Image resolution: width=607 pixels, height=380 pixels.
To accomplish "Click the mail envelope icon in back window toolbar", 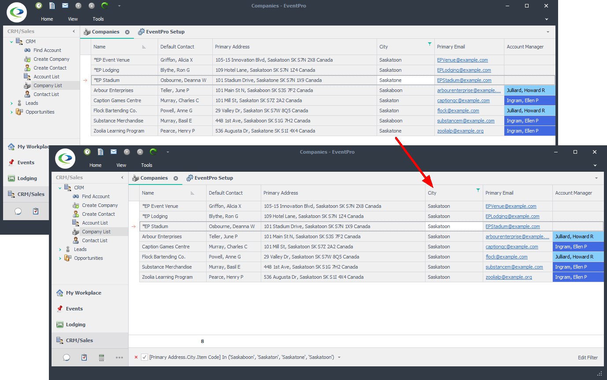I will pos(65,6).
